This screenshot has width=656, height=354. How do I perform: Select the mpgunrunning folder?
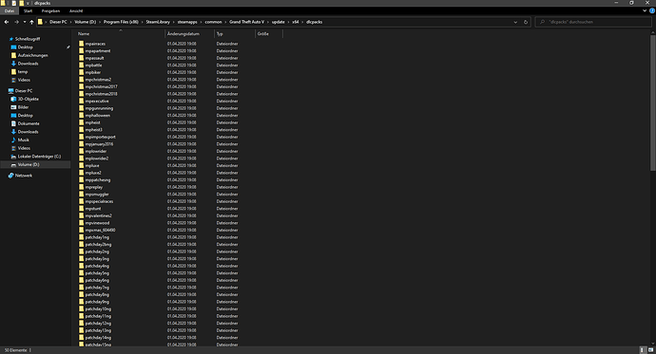99,108
